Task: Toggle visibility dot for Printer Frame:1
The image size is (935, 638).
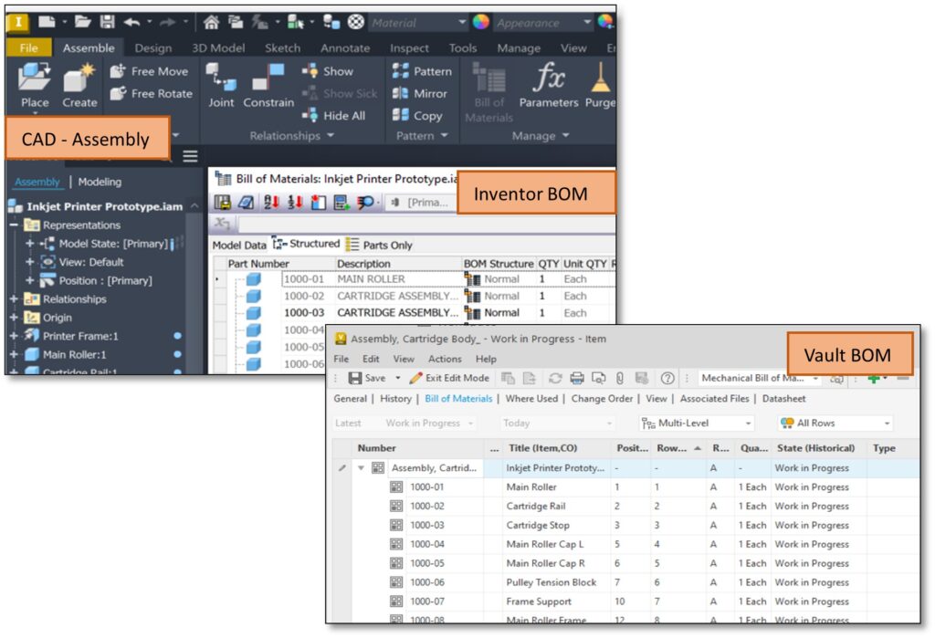Action: (178, 336)
